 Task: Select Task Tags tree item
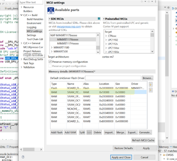(29, 63)
